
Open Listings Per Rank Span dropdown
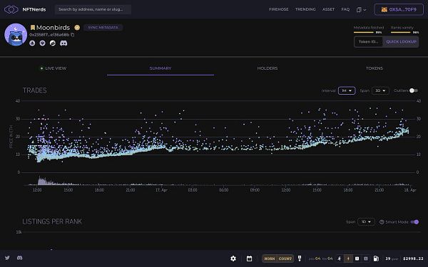pyautogui.click(x=366, y=221)
